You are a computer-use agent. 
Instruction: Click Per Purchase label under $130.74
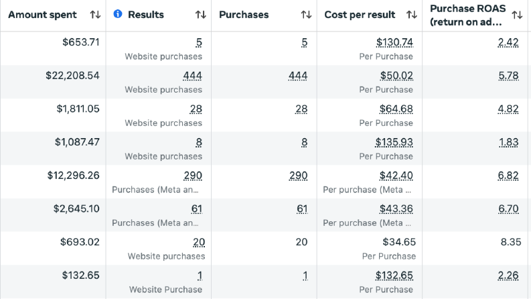[x=386, y=56]
